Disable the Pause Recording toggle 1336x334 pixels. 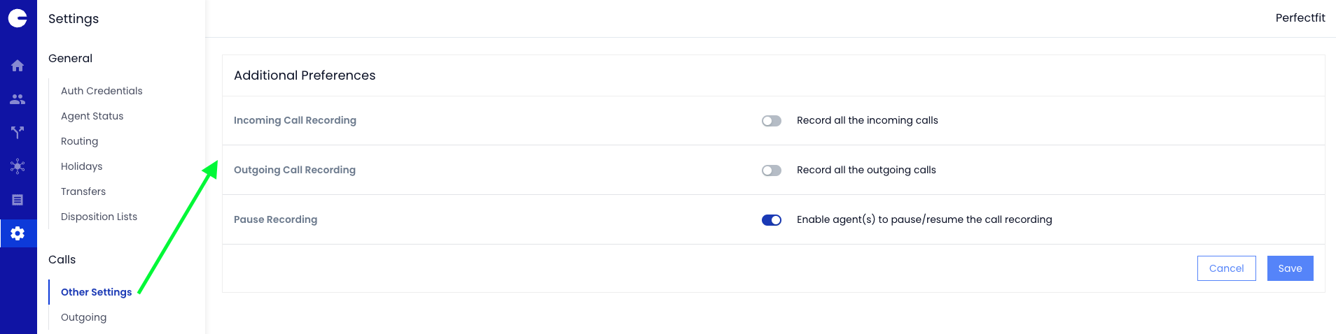(x=772, y=220)
